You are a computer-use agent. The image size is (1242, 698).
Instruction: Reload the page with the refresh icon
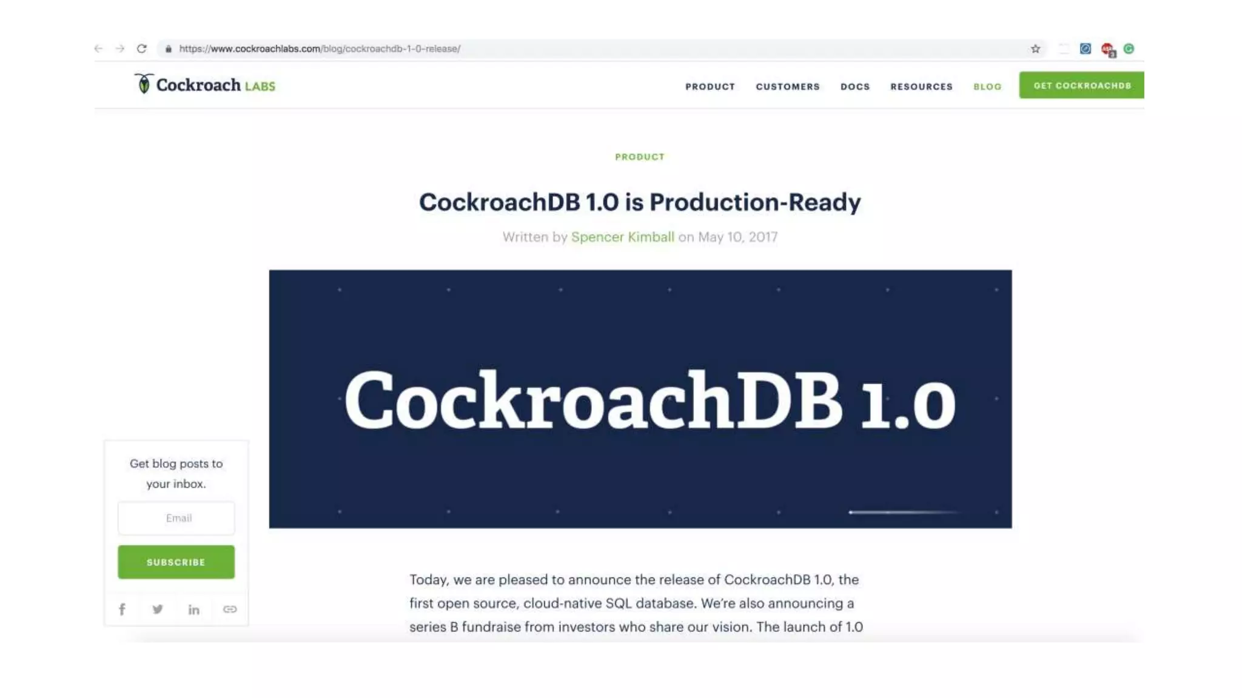tap(142, 48)
